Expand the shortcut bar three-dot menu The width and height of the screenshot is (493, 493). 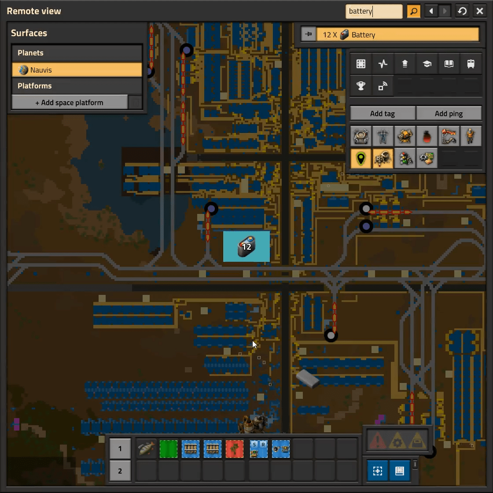pos(415,464)
